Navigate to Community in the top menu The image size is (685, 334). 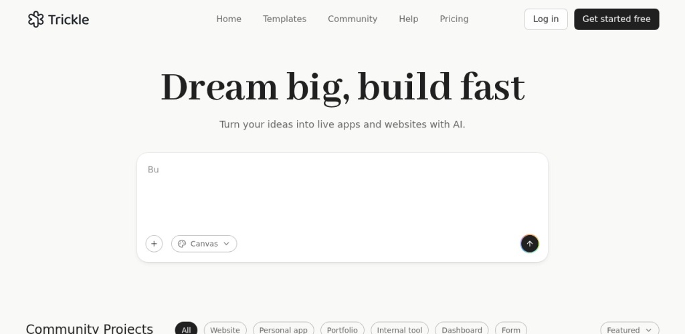(x=353, y=19)
